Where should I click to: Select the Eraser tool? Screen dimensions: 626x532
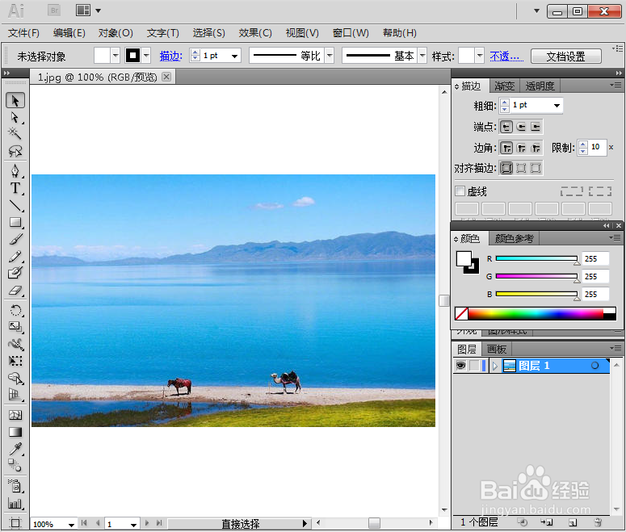point(15,290)
